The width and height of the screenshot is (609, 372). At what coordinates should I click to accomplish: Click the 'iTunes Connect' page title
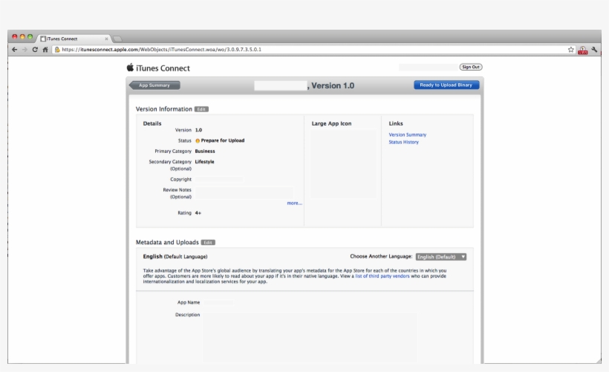163,68
